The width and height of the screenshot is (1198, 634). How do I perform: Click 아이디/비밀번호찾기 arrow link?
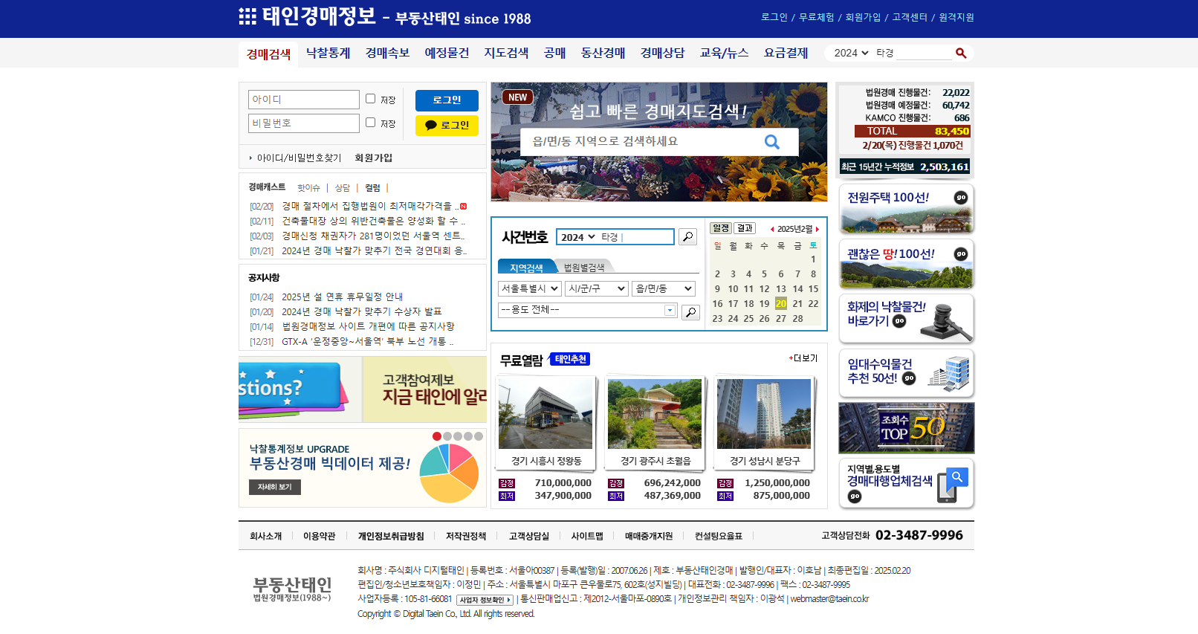(295, 158)
